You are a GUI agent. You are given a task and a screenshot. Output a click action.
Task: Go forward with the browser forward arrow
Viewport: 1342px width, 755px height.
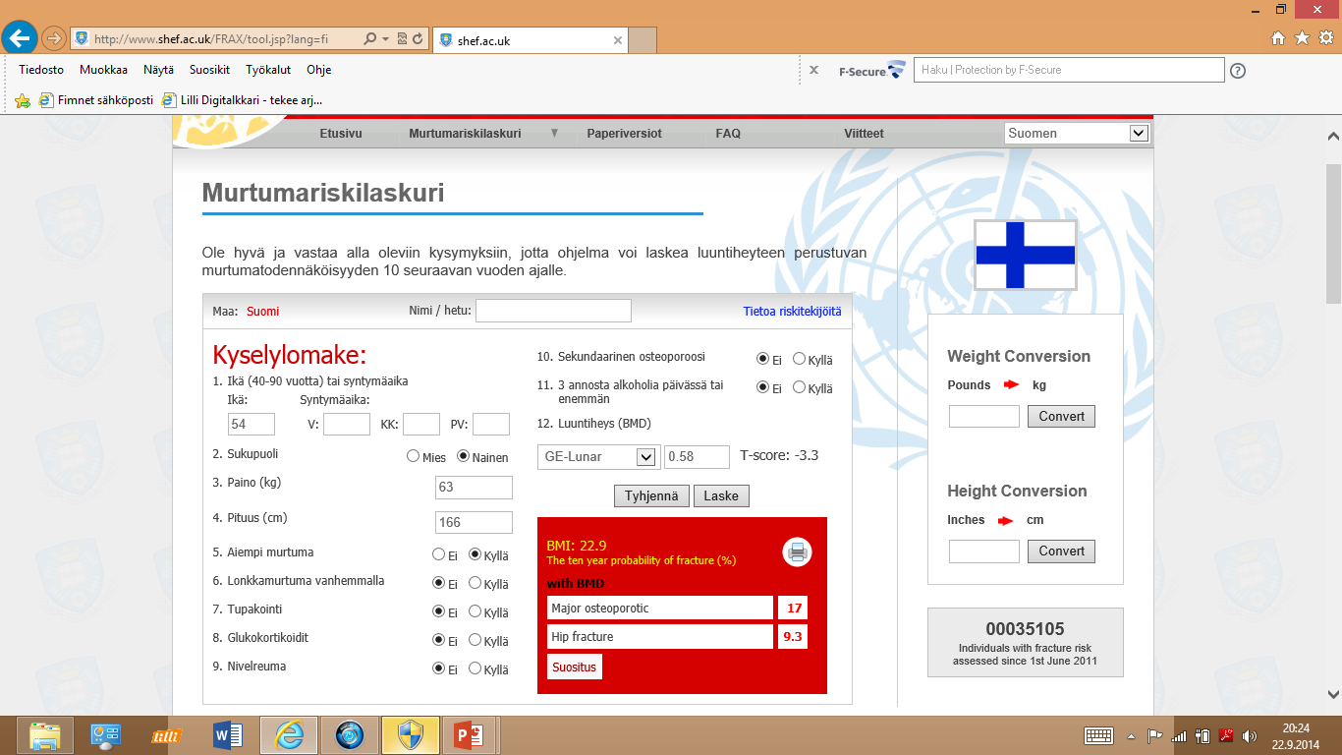54,38
